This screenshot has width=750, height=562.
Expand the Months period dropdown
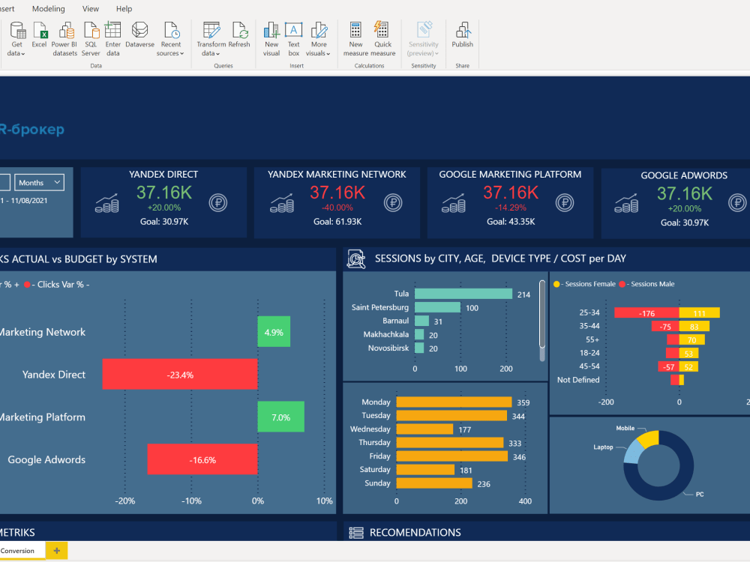pyautogui.click(x=39, y=183)
